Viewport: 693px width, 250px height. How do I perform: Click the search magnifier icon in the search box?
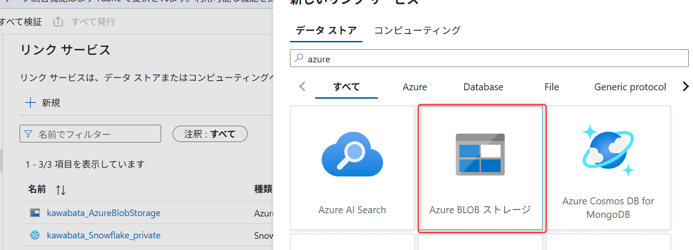299,59
